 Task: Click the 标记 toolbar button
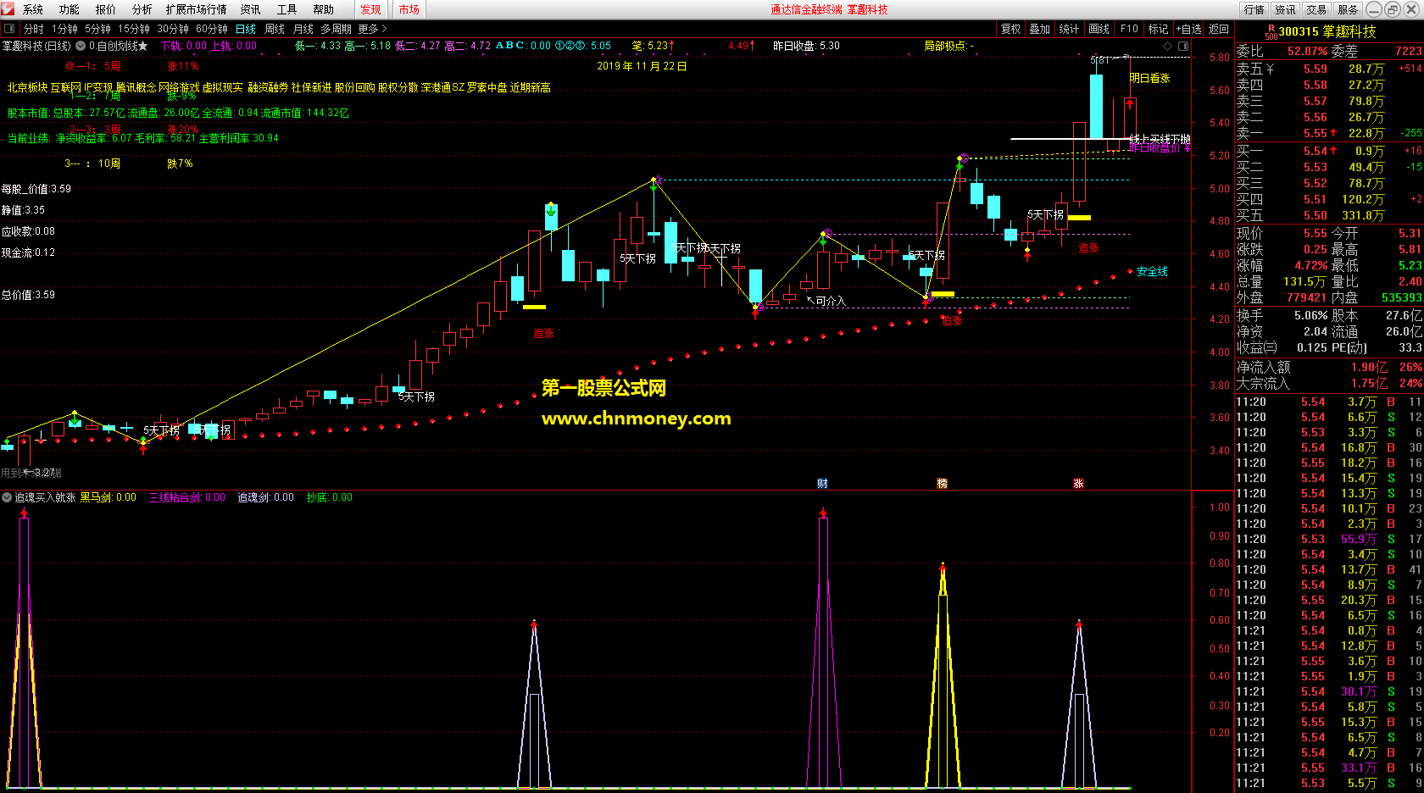pos(1158,29)
